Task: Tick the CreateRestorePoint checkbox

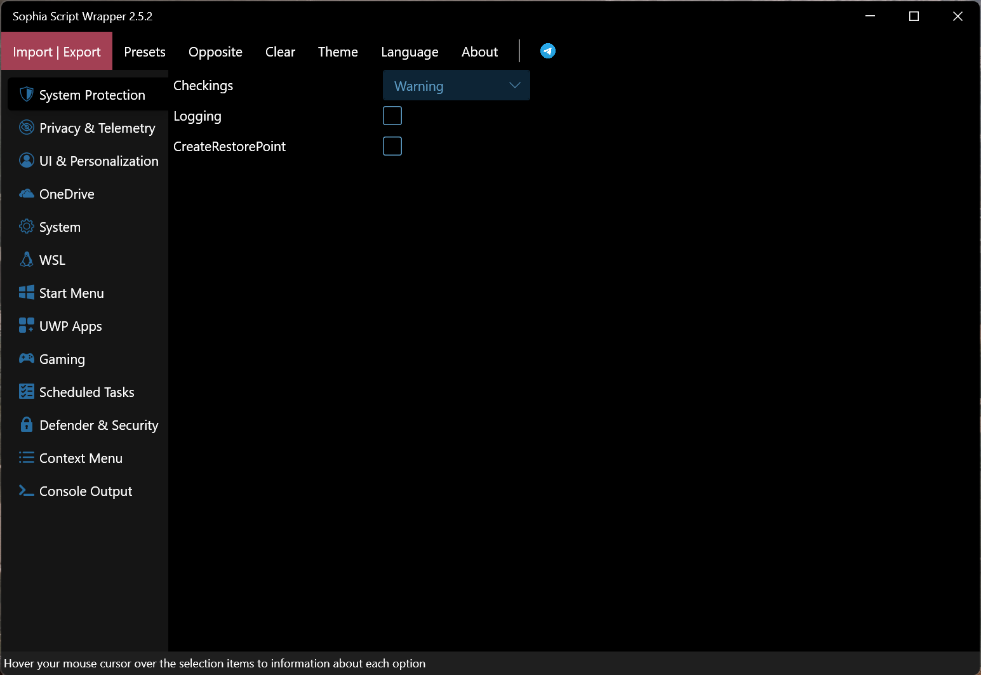Action: point(392,146)
